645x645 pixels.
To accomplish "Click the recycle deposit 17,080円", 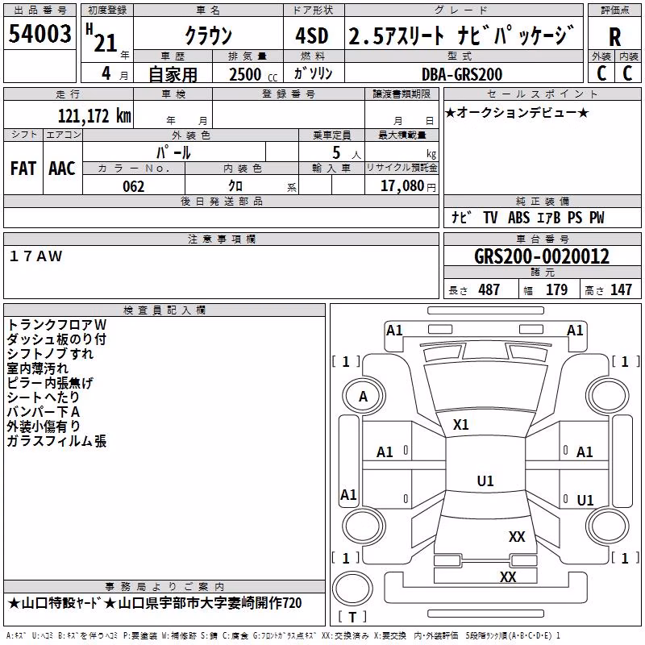I will pyautogui.click(x=408, y=186).
